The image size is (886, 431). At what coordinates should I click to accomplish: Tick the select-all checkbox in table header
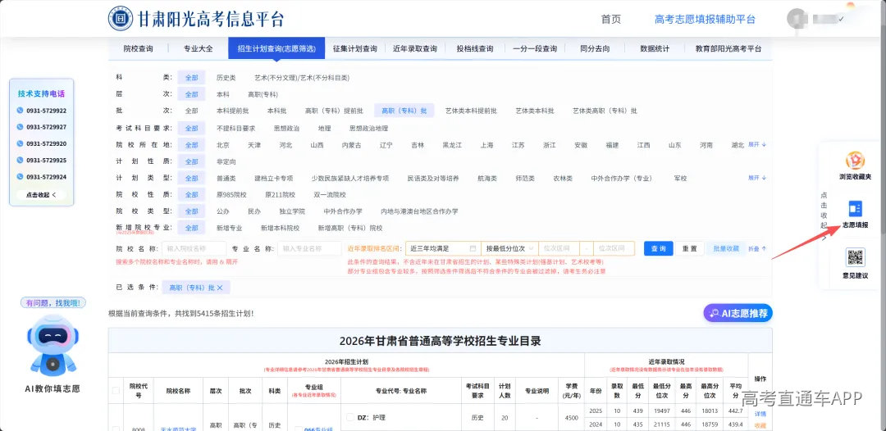tap(116, 390)
